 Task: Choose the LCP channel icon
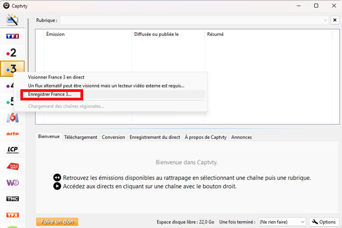pyautogui.click(x=12, y=150)
